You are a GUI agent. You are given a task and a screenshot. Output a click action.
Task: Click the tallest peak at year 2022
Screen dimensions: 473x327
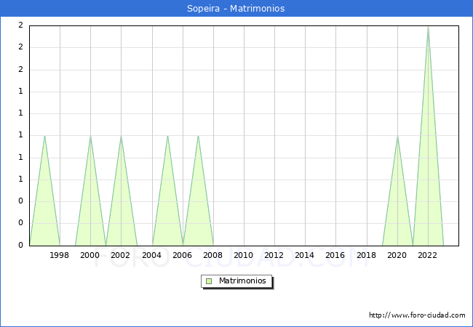428,28
